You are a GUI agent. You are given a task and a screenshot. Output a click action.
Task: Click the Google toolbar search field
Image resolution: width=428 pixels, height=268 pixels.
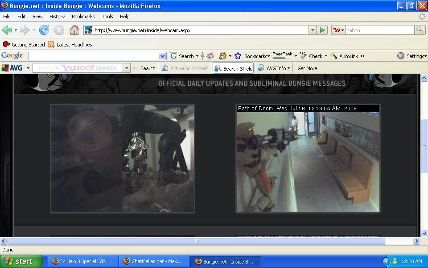point(94,56)
